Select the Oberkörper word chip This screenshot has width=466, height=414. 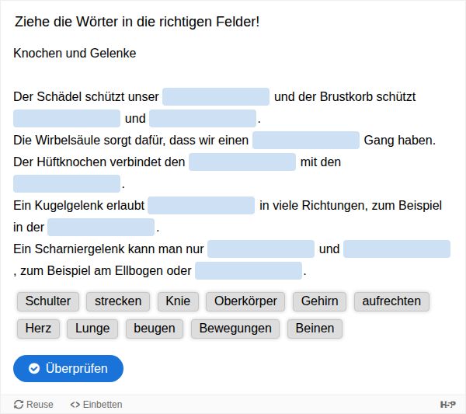click(246, 301)
